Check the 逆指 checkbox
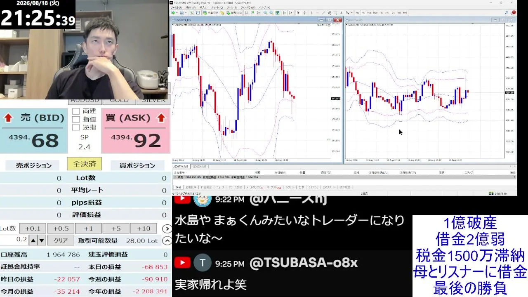This screenshot has width=528, height=297. coord(76,127)
